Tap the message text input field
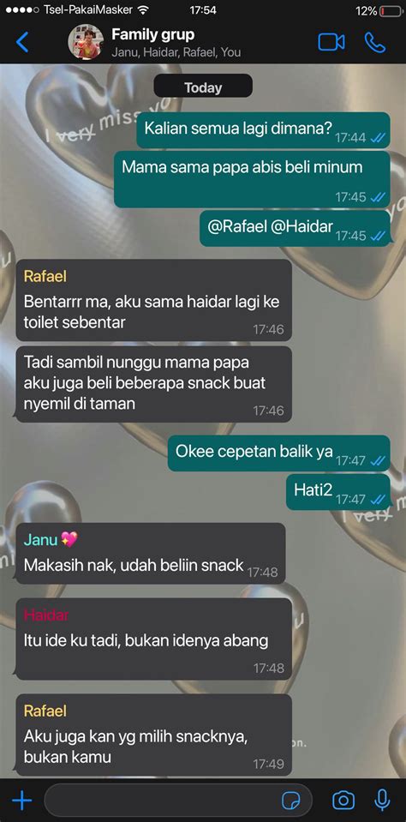 (178, 801)
